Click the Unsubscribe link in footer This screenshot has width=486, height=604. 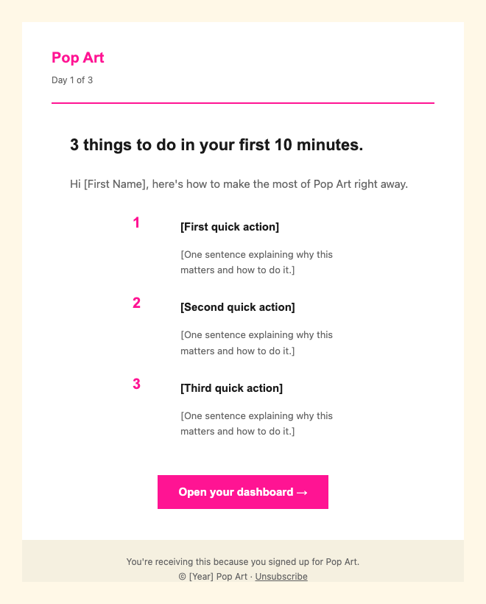281,576
